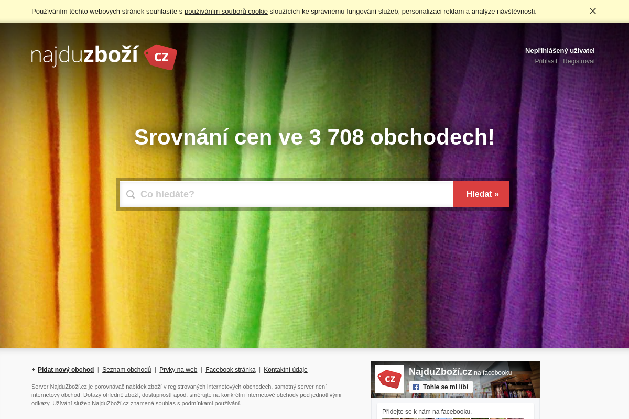
Task: Close the cookie notice banner
Action: pos(593,11)
